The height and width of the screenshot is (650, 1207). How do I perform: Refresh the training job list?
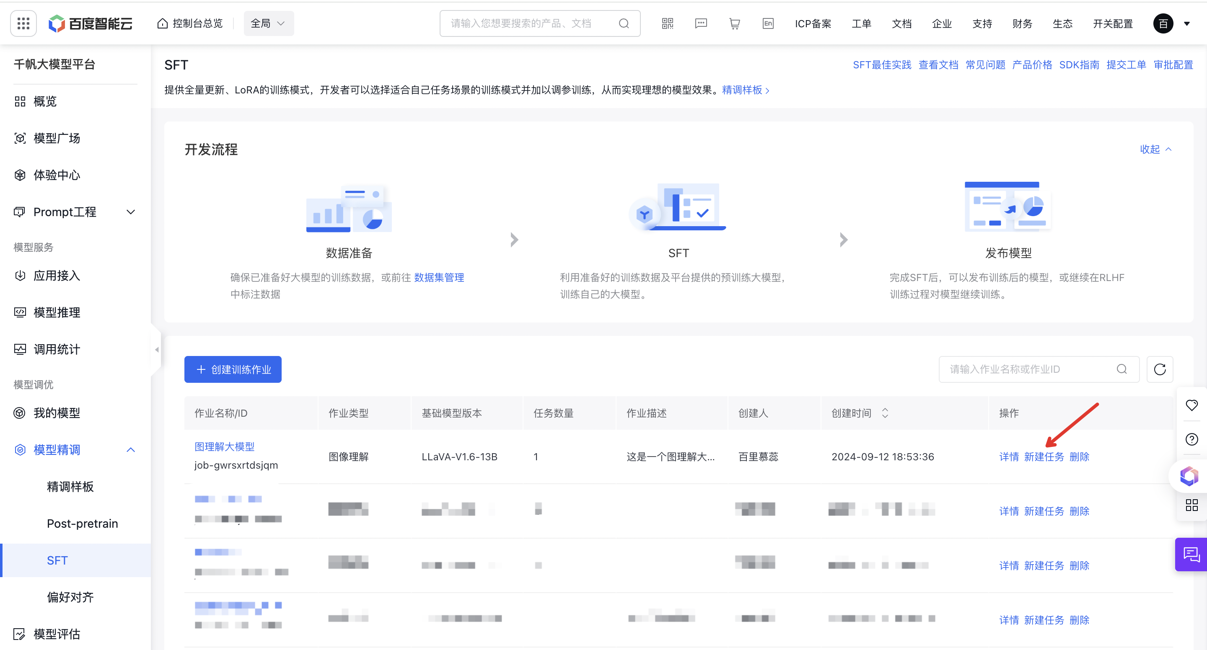click(x=1160, y=369)
